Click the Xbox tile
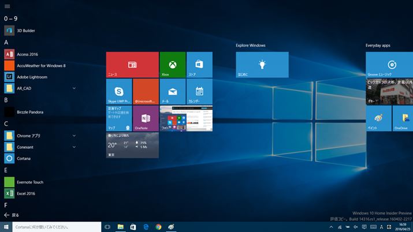 click(x=172, y=65)
